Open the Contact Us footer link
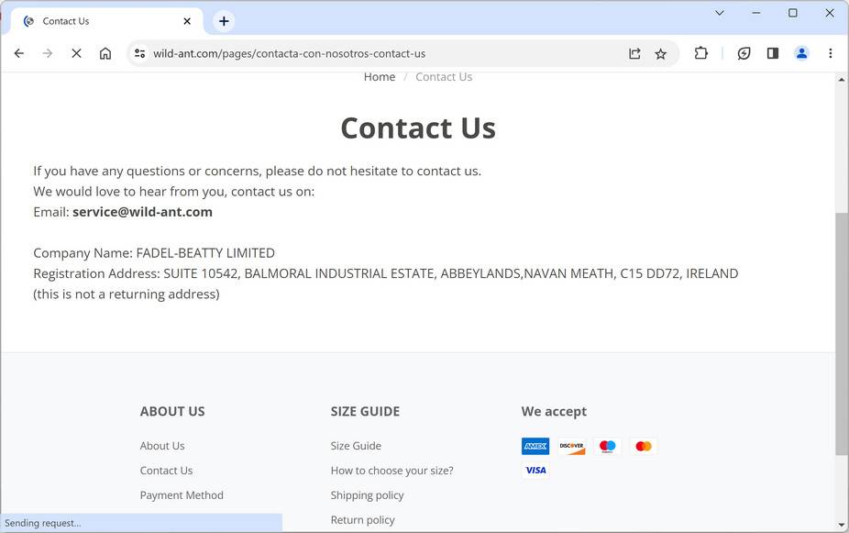Image resolution: width=849 pixels, height=533 pixels. point(166,471)
